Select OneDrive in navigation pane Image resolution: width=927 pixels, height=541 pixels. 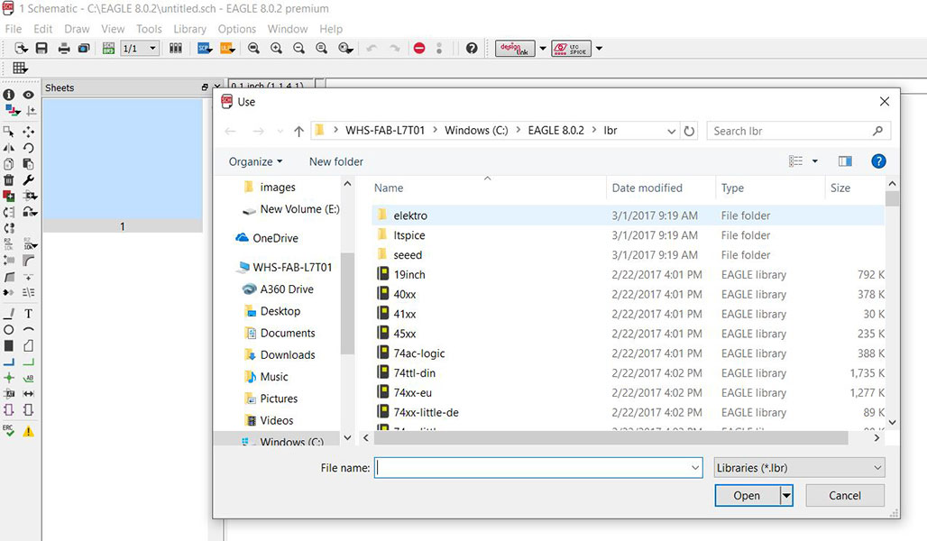(275, 238)
